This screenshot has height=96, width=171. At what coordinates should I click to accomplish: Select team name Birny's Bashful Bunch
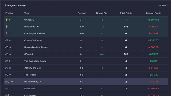(x=36, y=47)
